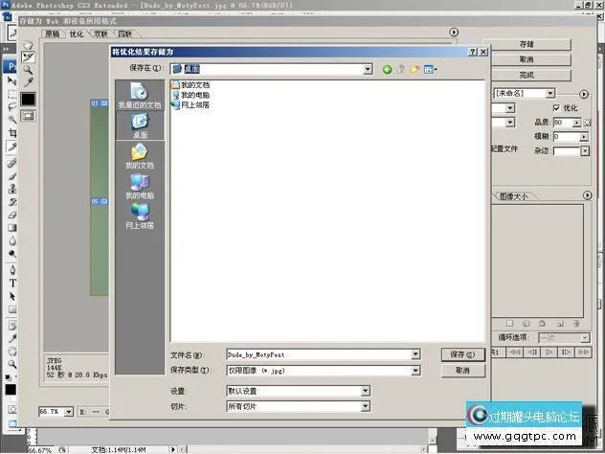
Task: Select 桌面 in the places sidebar
Action: pos(140,125)
